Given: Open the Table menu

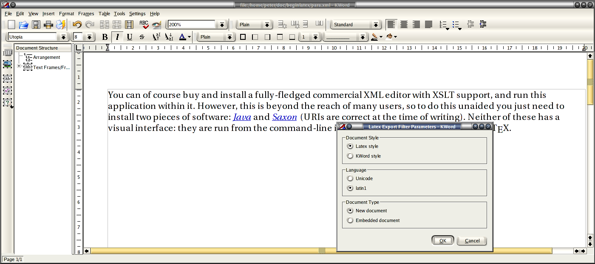Looking at the screenshot, I should [x=104, y=14].
